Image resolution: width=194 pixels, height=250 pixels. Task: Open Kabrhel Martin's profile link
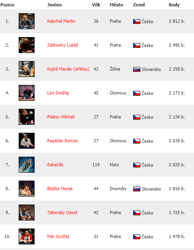click(x=61, y=21)
